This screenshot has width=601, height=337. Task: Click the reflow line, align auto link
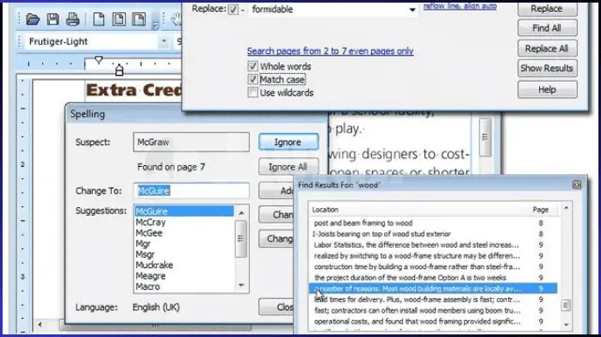(x=460, y=6)
